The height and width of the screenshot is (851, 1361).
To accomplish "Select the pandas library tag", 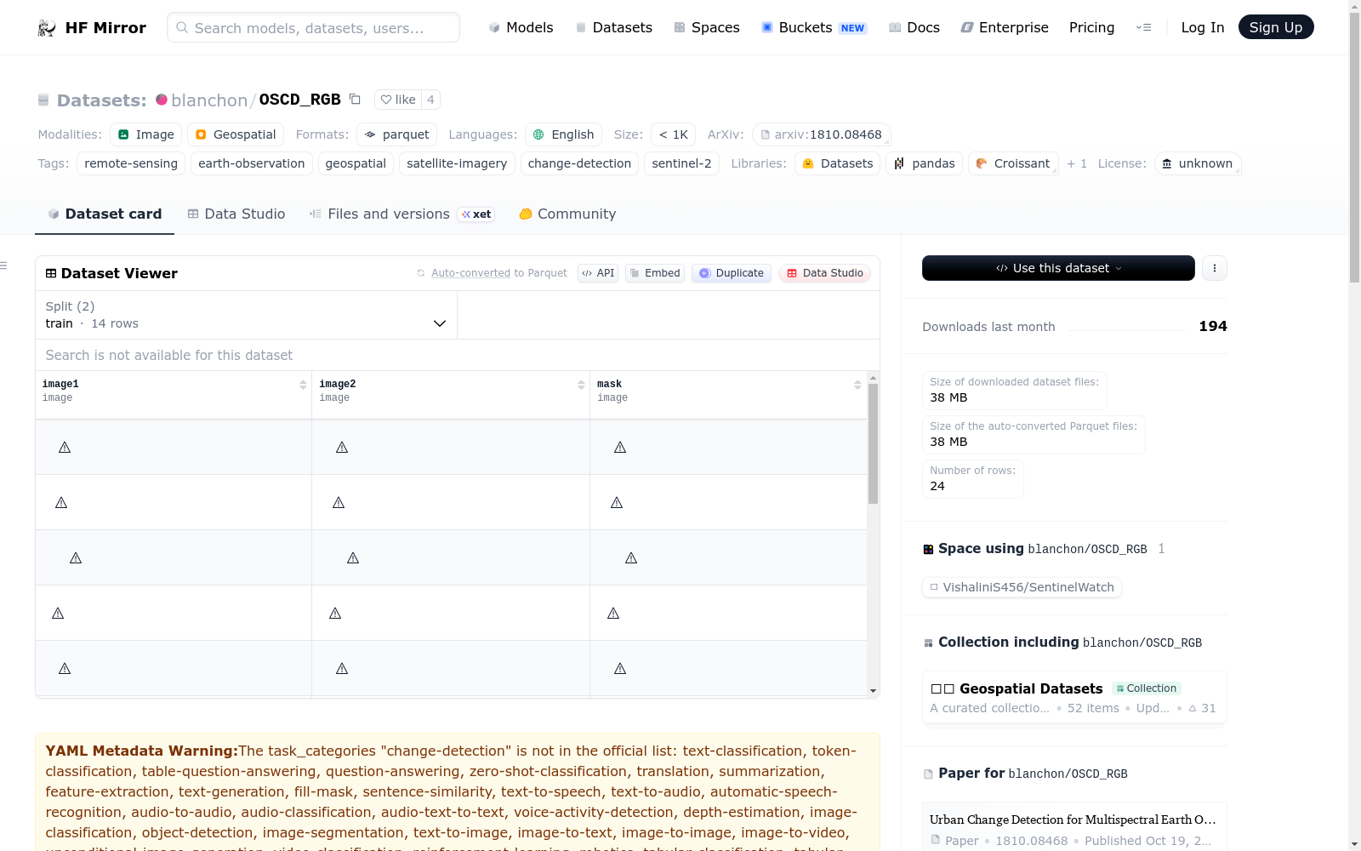I will (924, 163).
